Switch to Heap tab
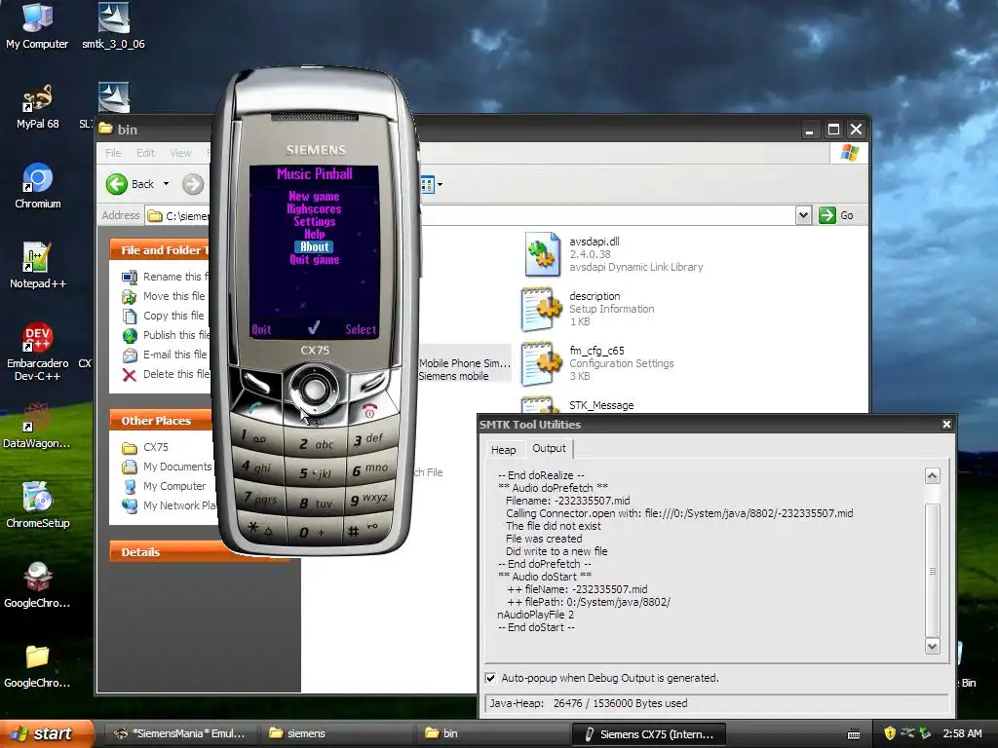998x748 pixels. click(504, 450)
